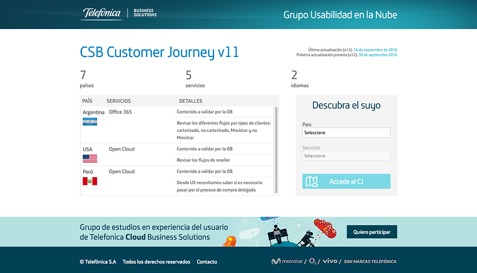This screenshot has width=477, height=273.
Task: Click Revisar los flujos de reseller
Action: pos(204,160)
